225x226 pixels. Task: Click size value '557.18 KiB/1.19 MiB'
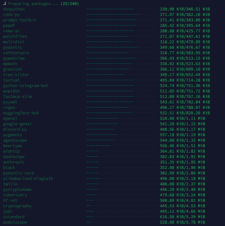[182, 135]
